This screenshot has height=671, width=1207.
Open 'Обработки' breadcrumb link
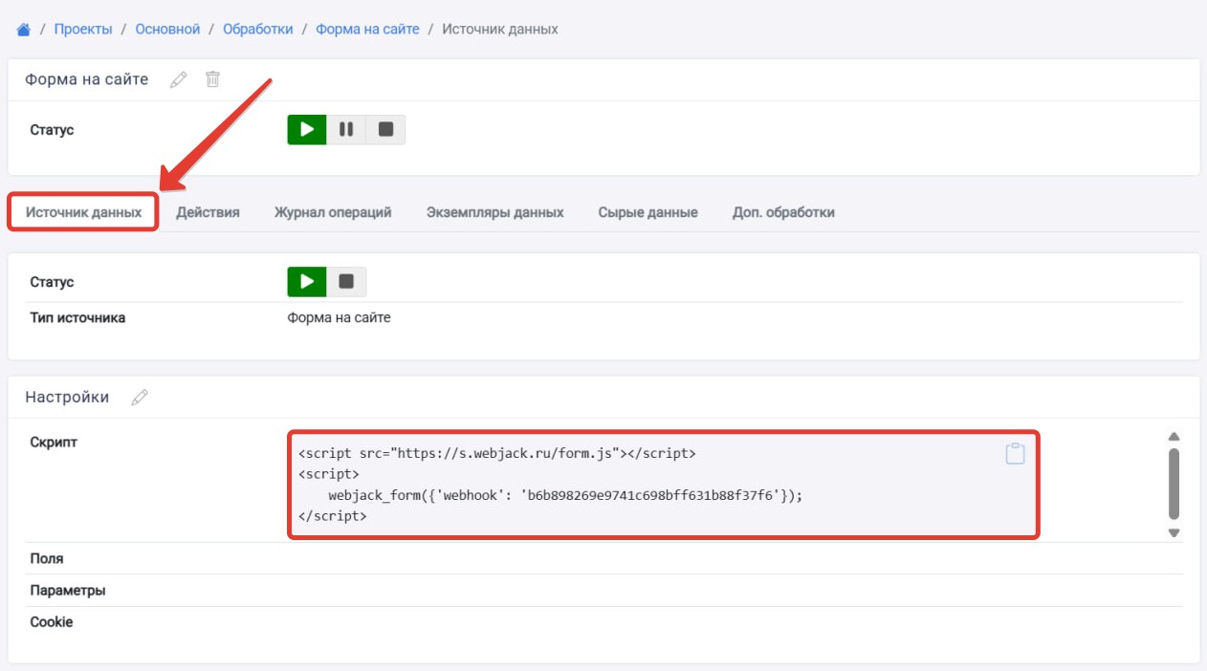[x=258, y=30]
